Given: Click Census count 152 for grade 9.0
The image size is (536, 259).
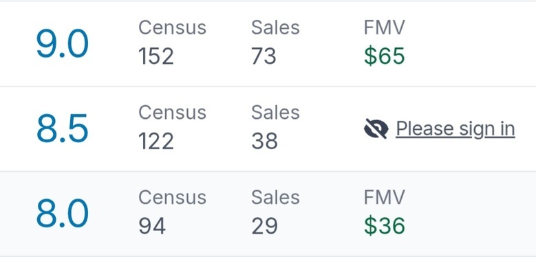Looking at the screenshot, I should click(x=156, y=56).
